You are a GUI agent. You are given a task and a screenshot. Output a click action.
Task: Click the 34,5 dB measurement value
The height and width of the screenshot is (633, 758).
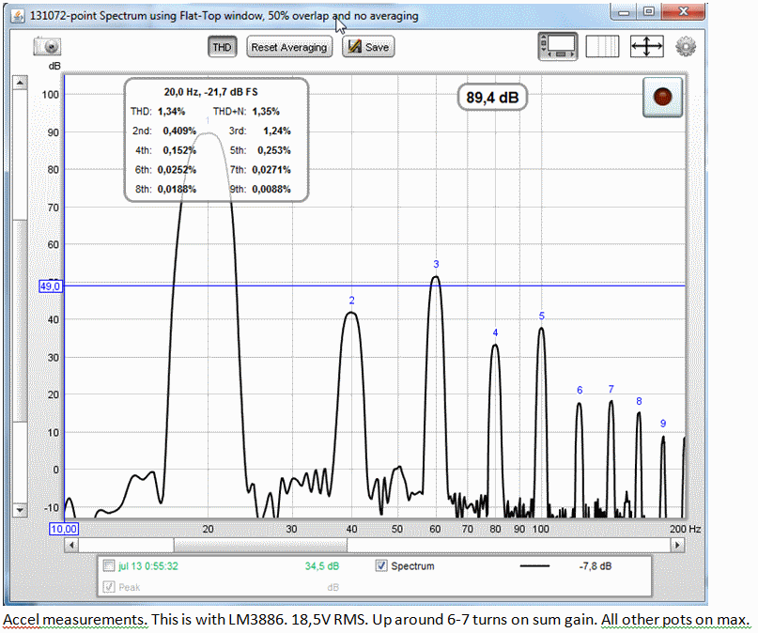pyautogui.click(x=322, y=565)
